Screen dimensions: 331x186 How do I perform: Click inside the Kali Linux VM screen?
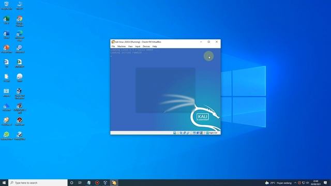pos(165,89)
